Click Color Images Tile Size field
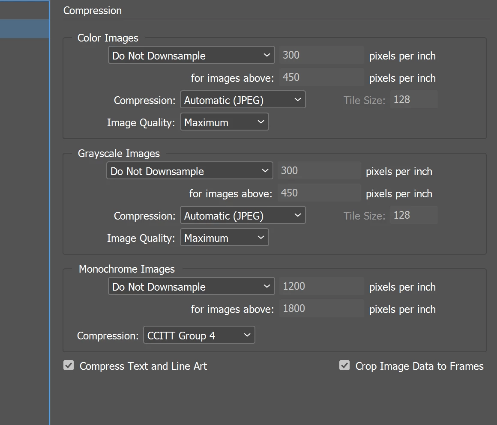Viewport: 497px width, 425px height. coord(413,100)
